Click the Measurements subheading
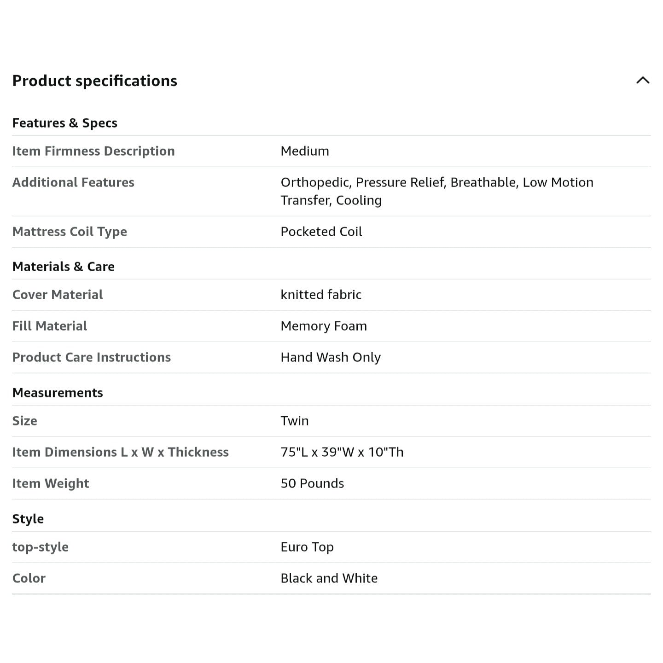 pyautogui.click(x=58, y=393)
